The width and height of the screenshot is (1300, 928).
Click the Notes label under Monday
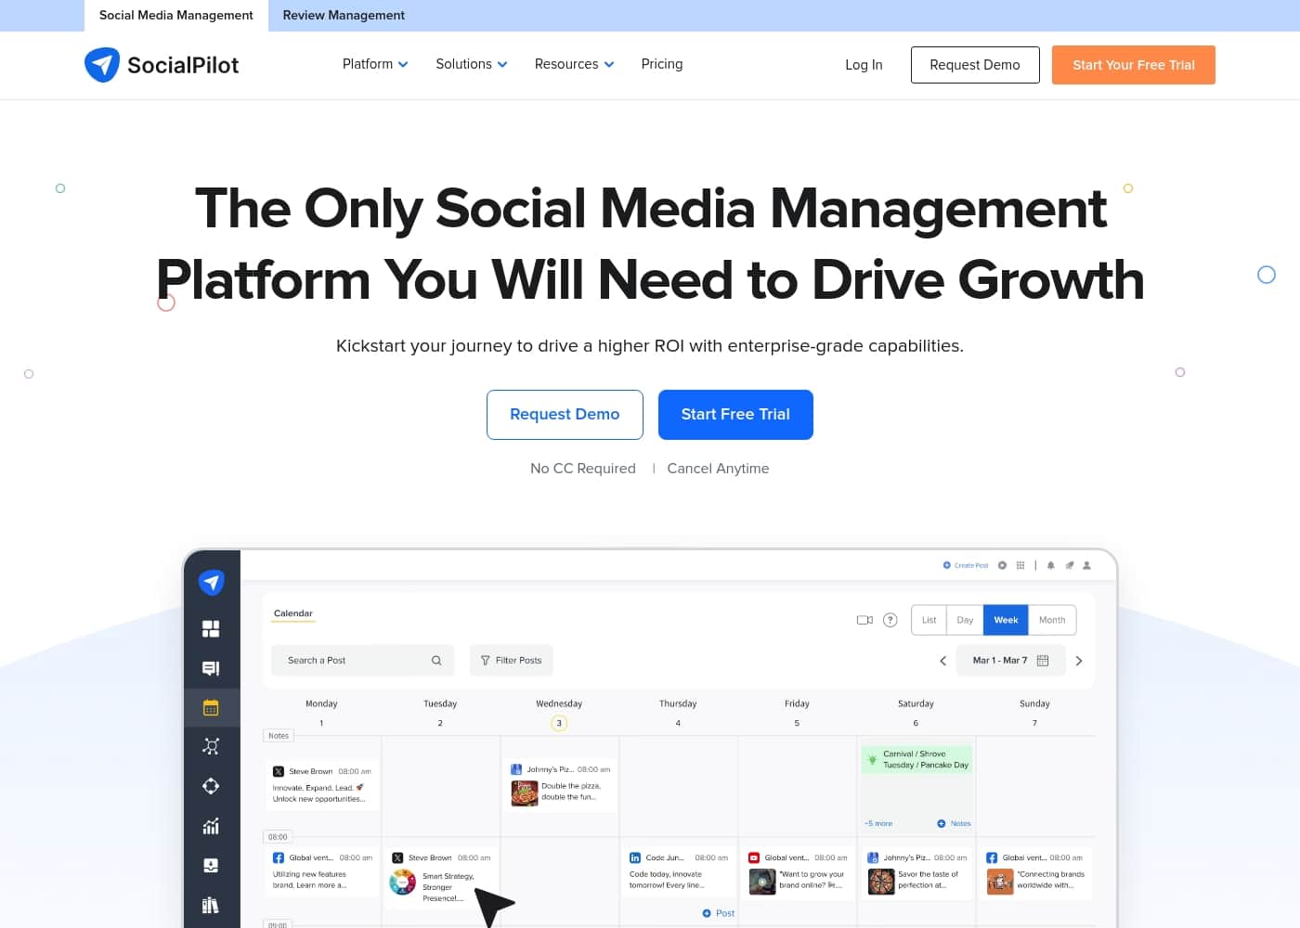279,736
